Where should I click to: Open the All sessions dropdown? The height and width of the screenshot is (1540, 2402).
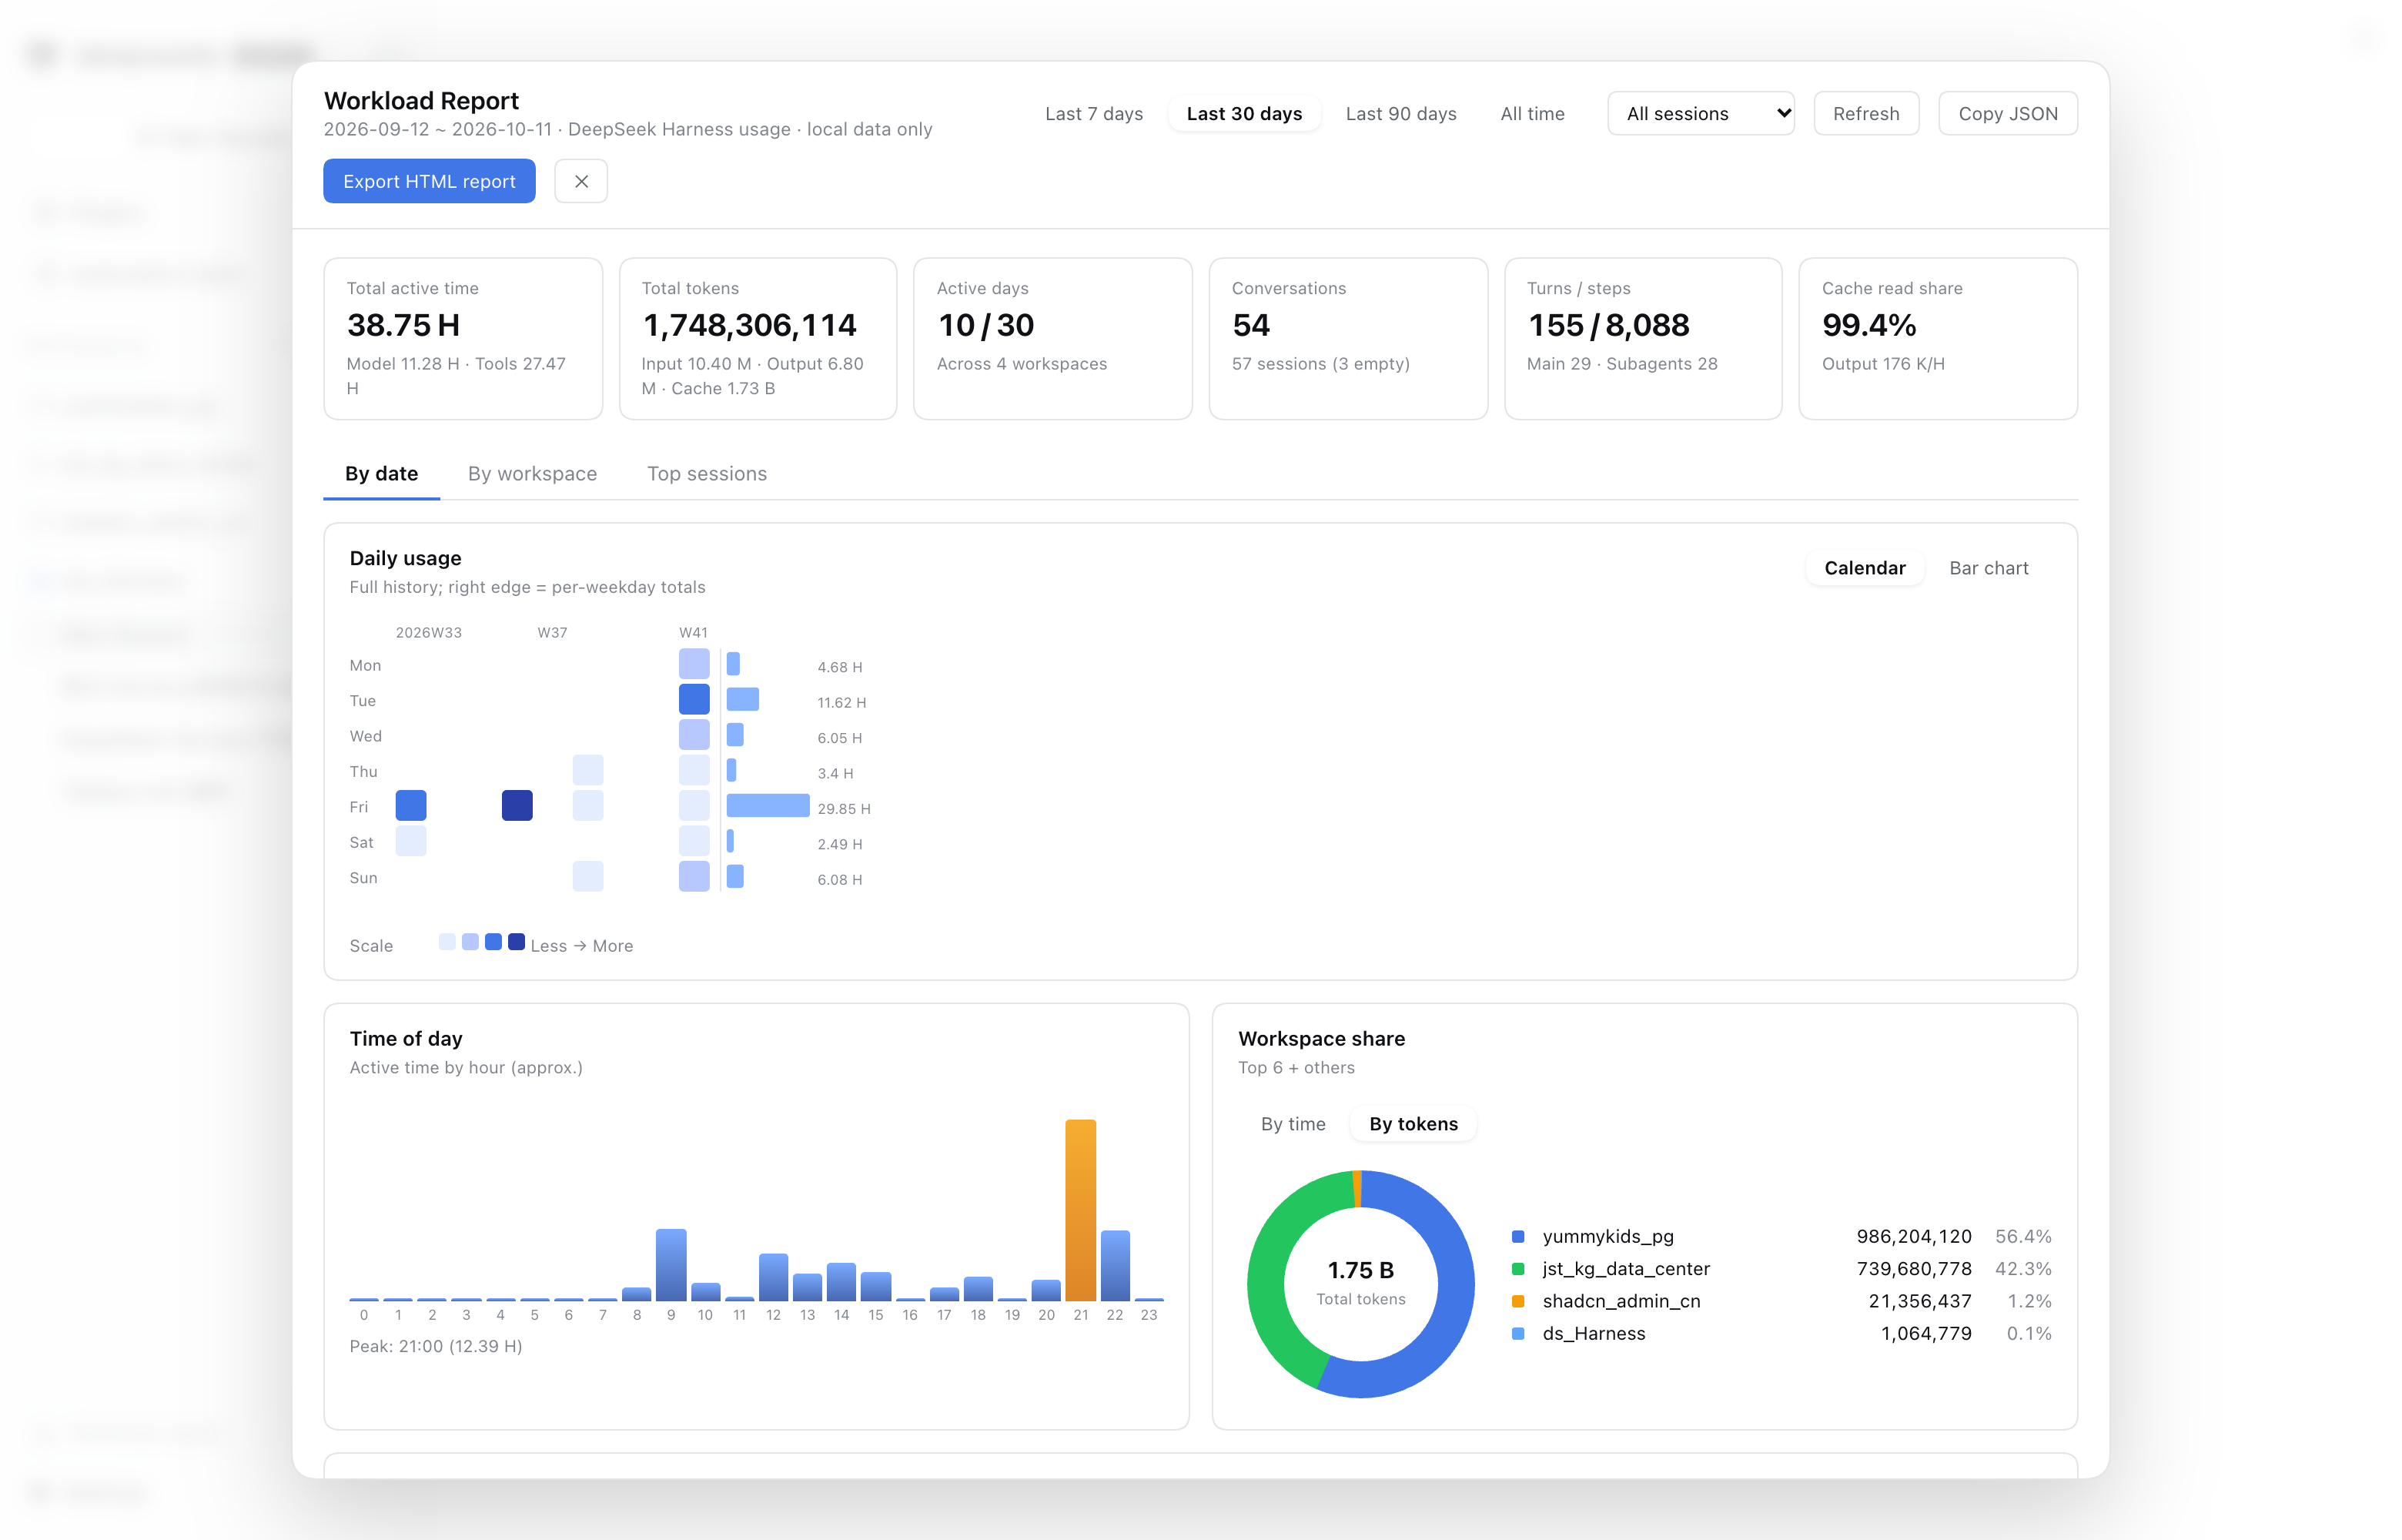[x=1701, y=113]
